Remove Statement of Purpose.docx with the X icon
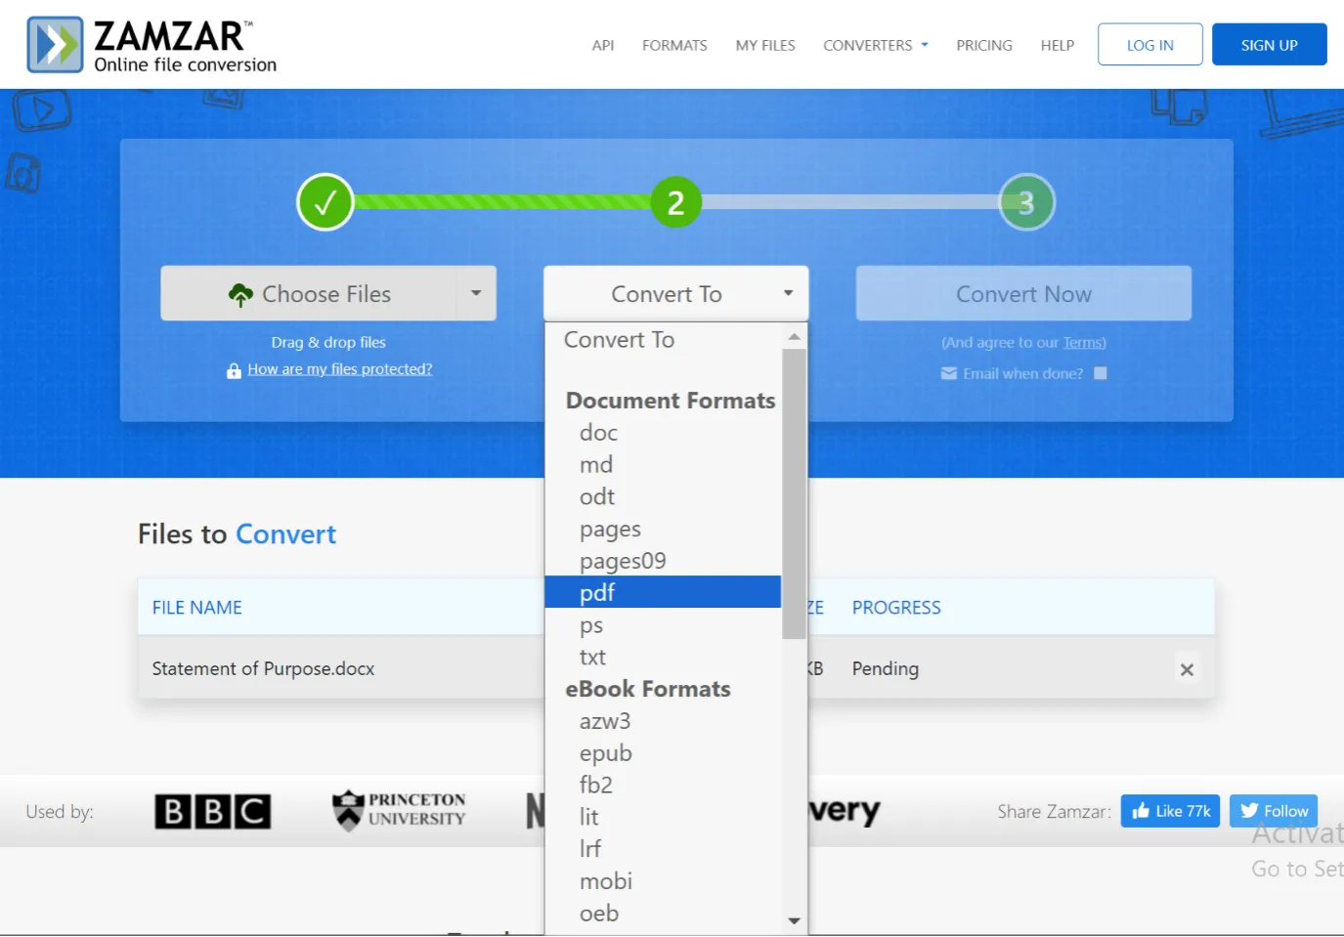This screenshot has width=1344, height=937. tap(1187, 669)
